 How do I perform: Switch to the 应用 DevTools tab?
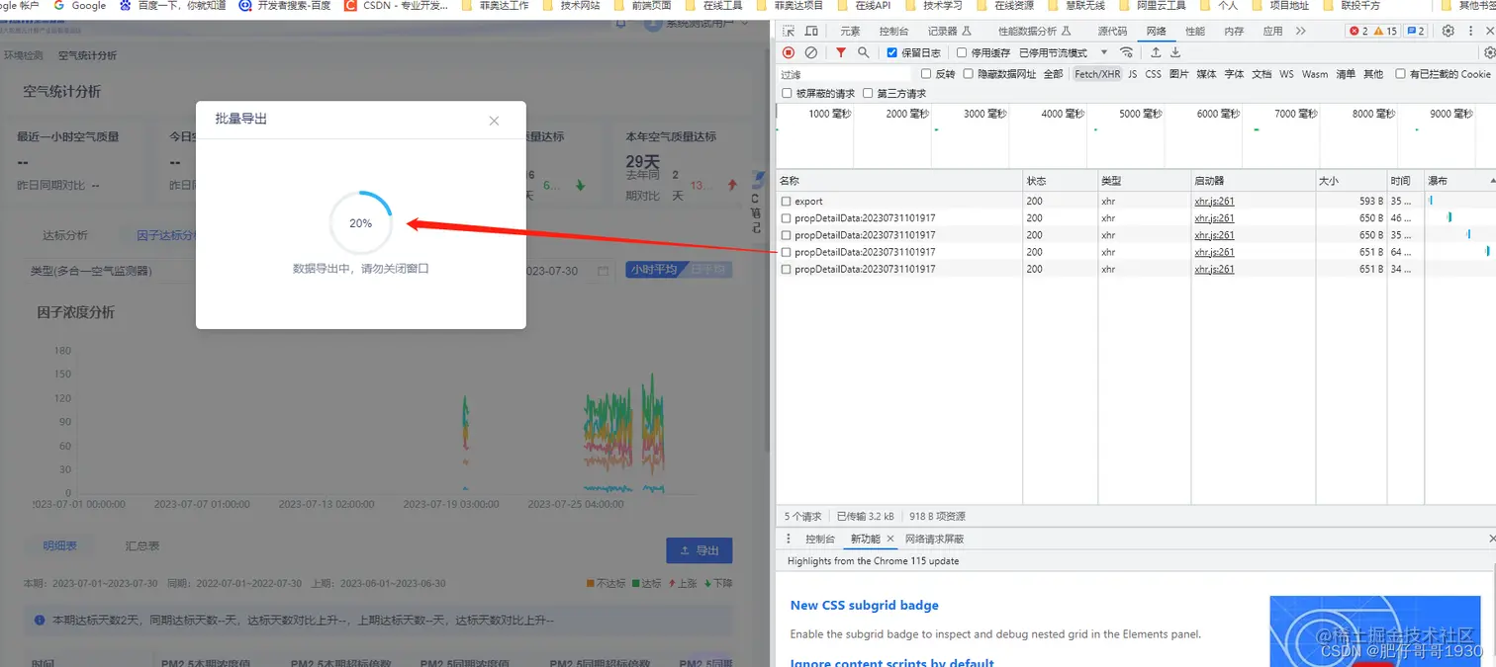point(1272,32)
